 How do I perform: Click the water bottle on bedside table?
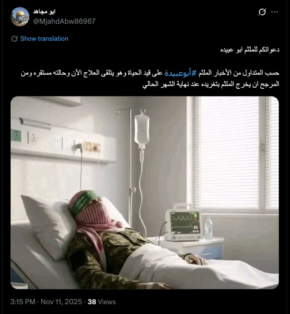click(208, 228)
